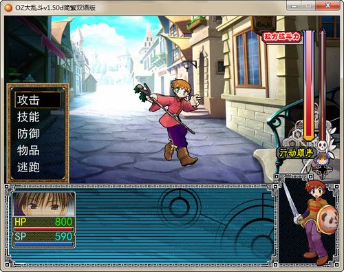Viewport: 344px width, 272px height.
Task: Click the HP value 800
Action: coord(63,222)
